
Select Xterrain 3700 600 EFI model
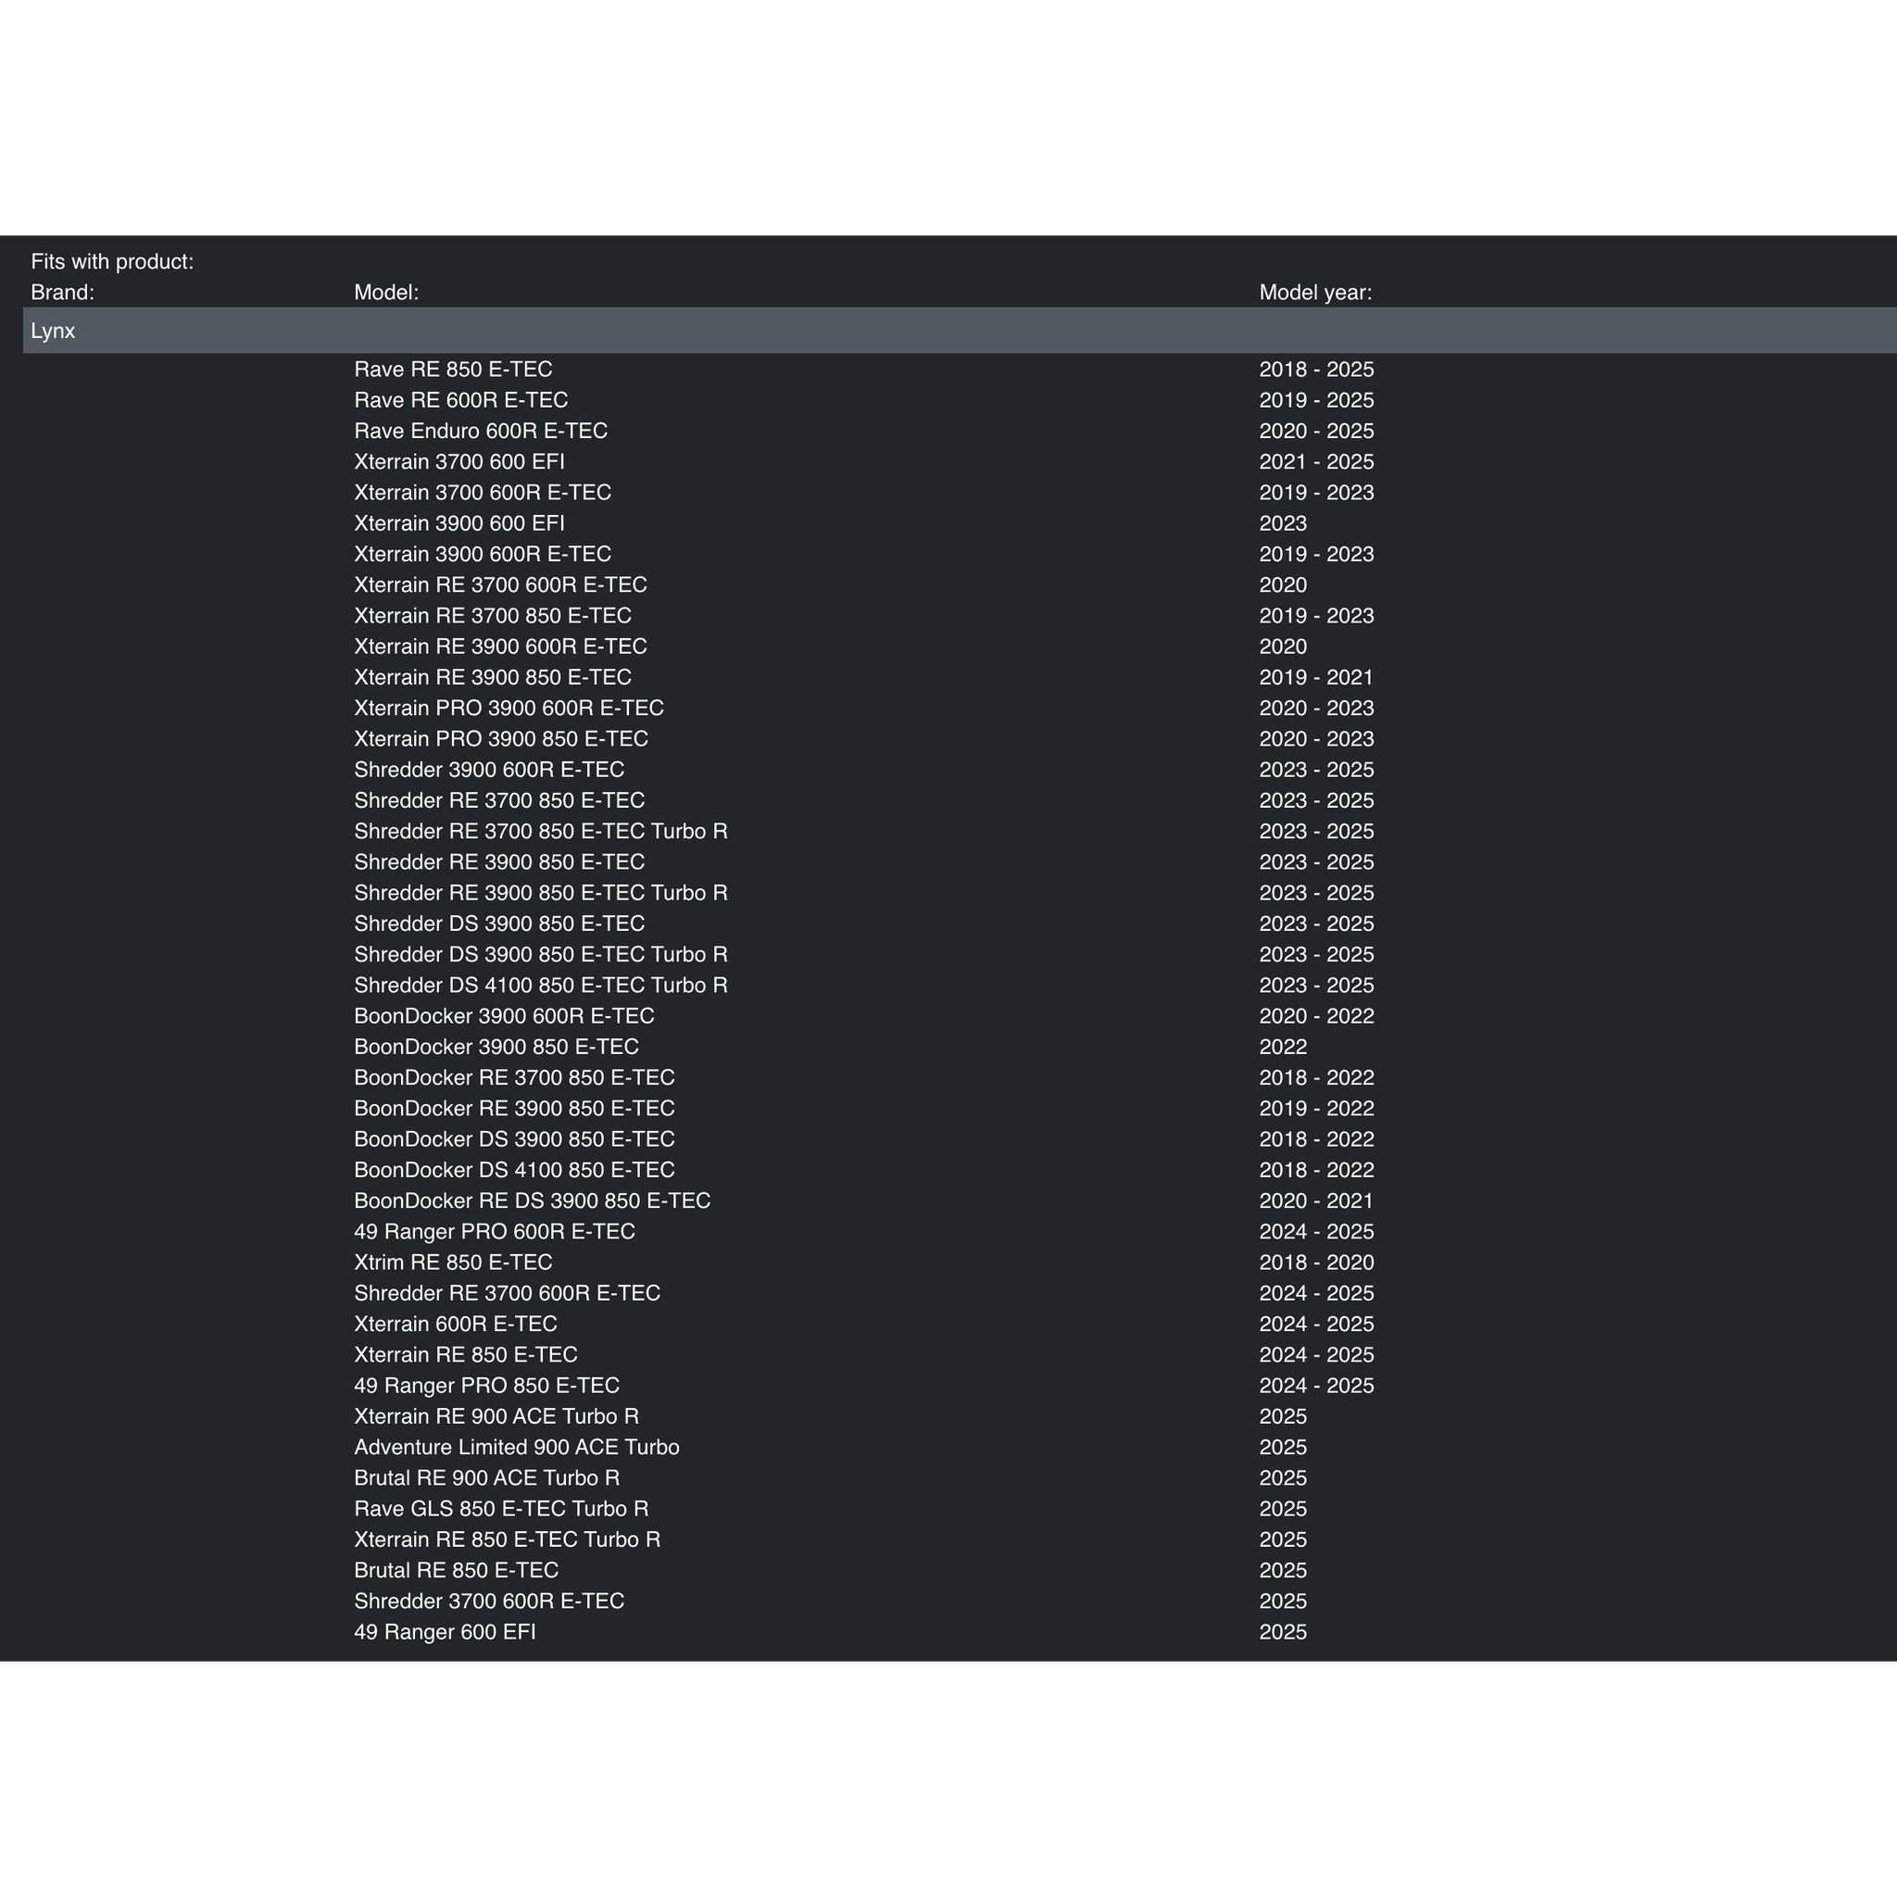tap(459, 461)
